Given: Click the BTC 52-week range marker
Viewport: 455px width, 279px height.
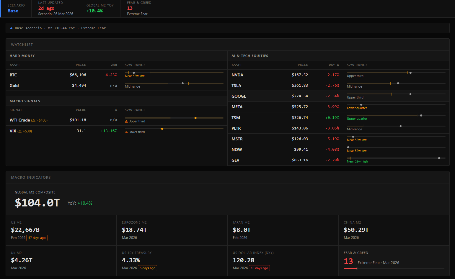Looking at the screenshot, I should coord(134,72).
